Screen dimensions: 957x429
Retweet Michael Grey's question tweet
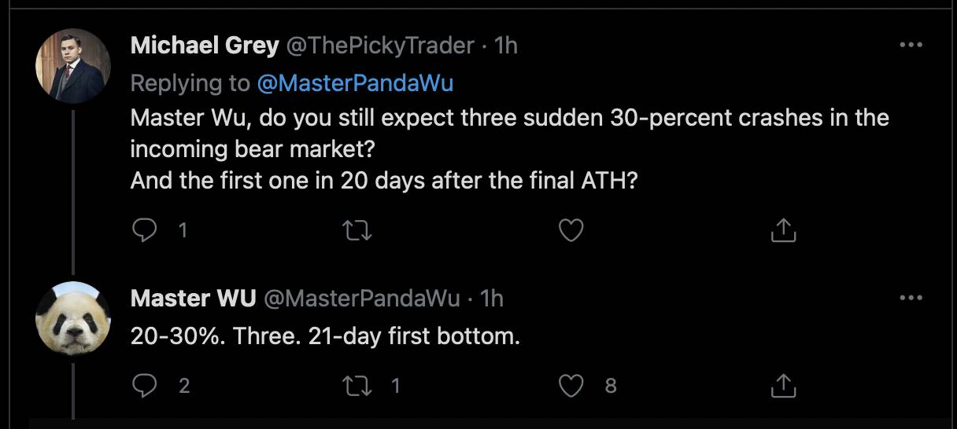(x=357, y=230)
